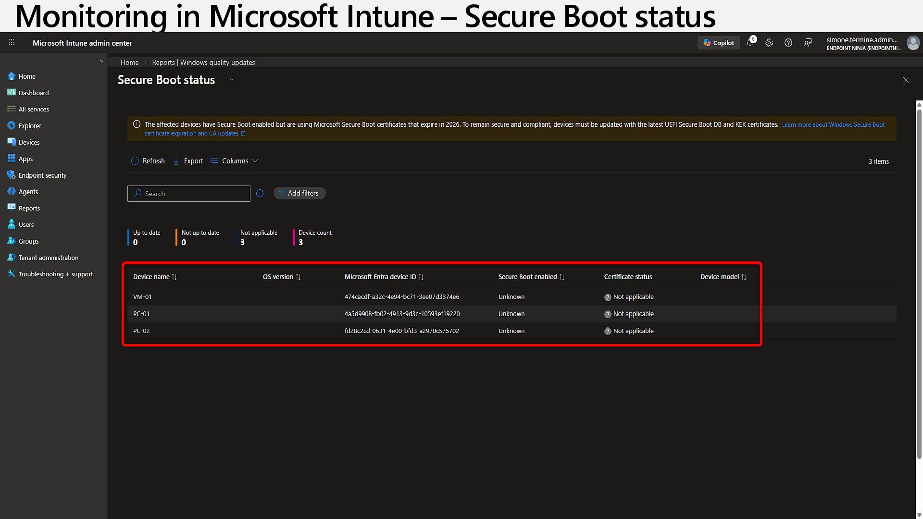Expand the Columns dropdown
Screen dimensions: 923x519
(235, 161)
